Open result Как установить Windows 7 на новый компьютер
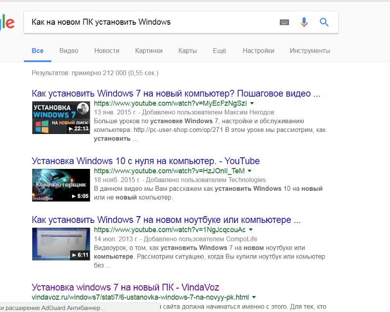The image size is (390, 312). click(176, 93)
